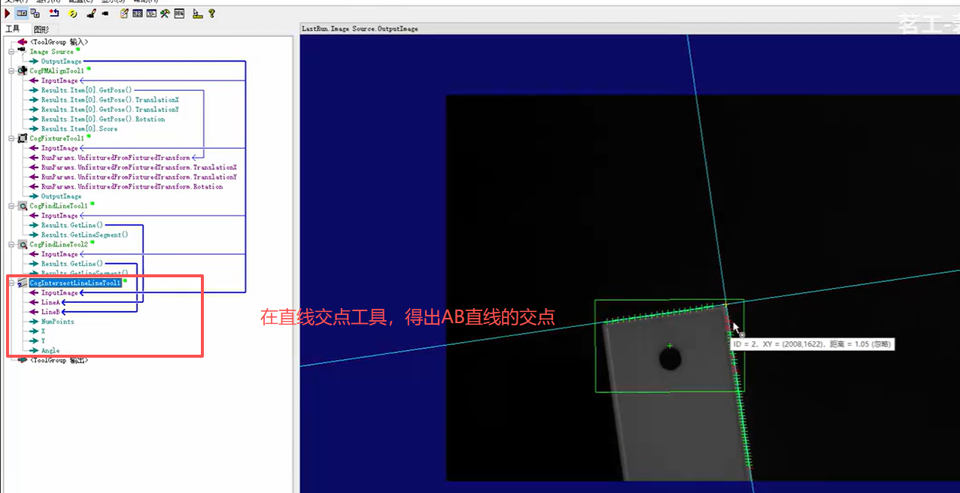Click the CogPMAlignTool1 tool icon
The height and width of the screenshot is (493, 960).
(x=22, y=71)
